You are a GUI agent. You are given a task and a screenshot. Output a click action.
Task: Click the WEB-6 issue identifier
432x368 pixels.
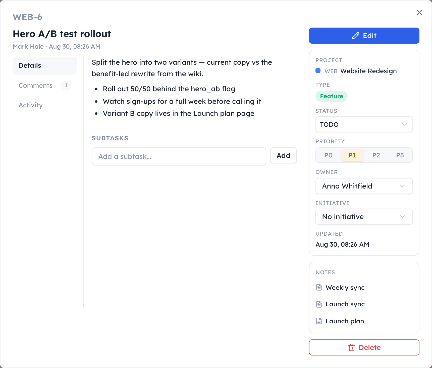(27, 17)
